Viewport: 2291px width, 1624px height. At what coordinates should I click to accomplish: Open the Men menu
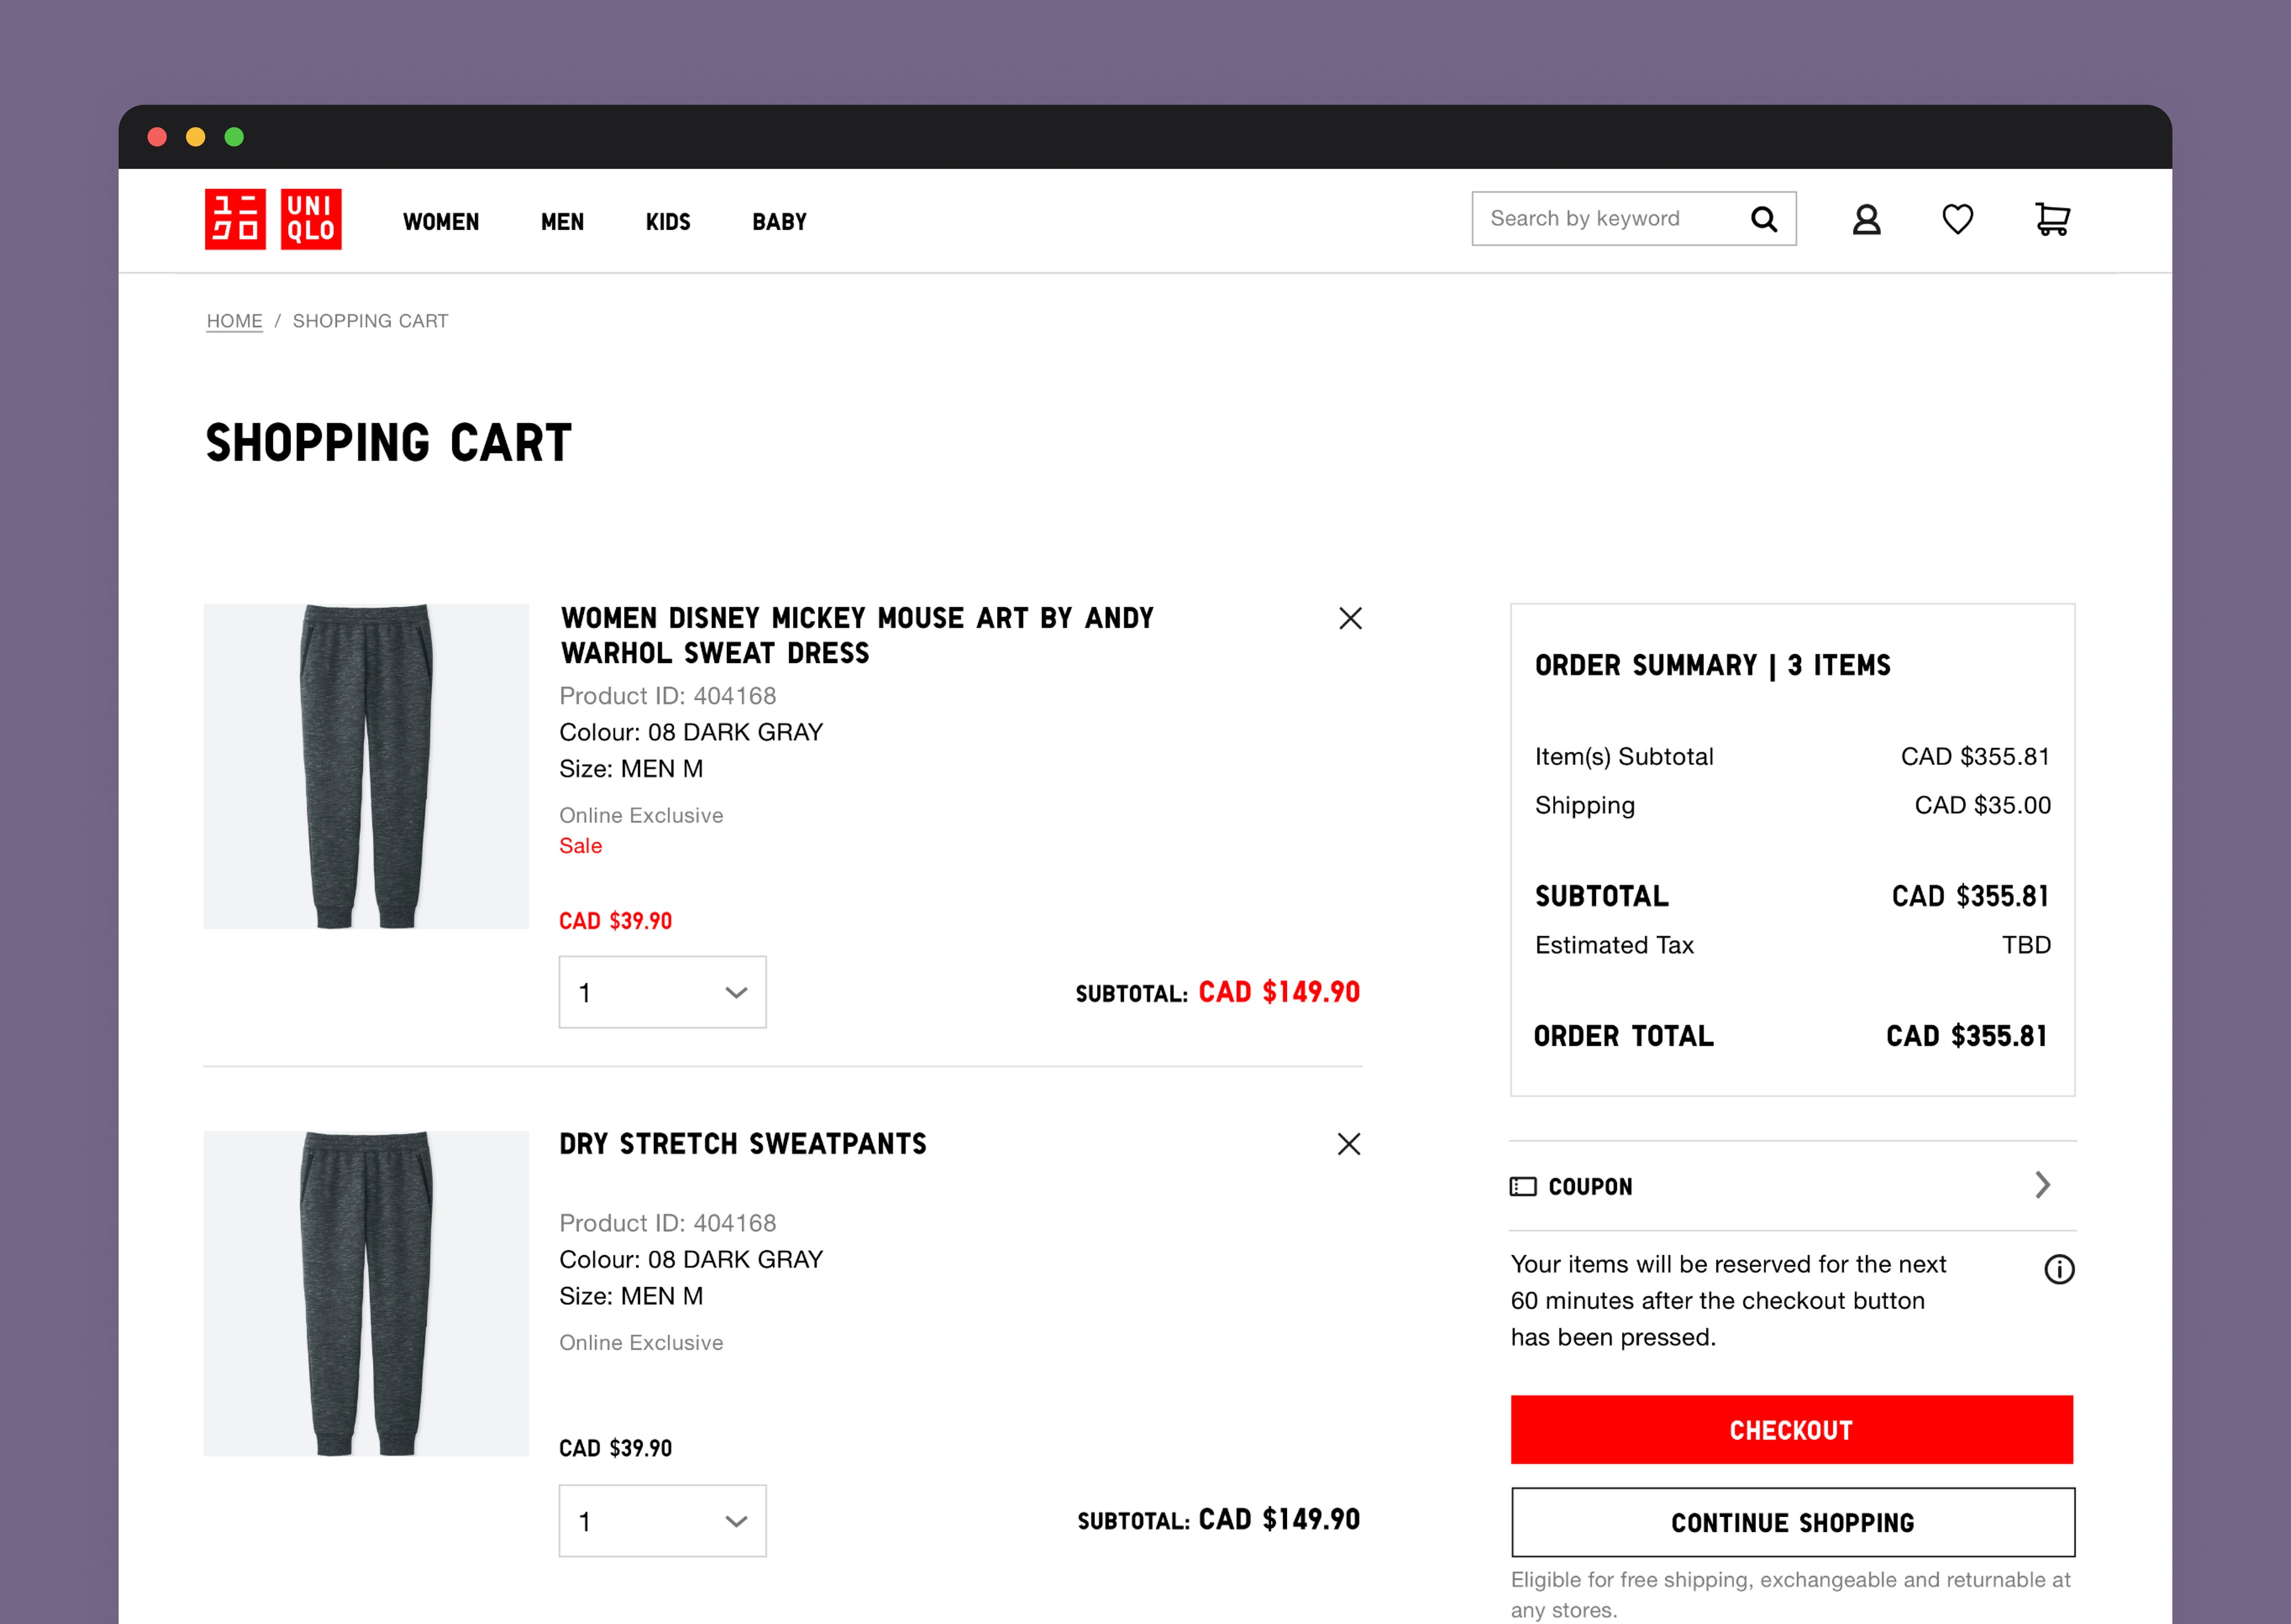(x=562, y=222)
